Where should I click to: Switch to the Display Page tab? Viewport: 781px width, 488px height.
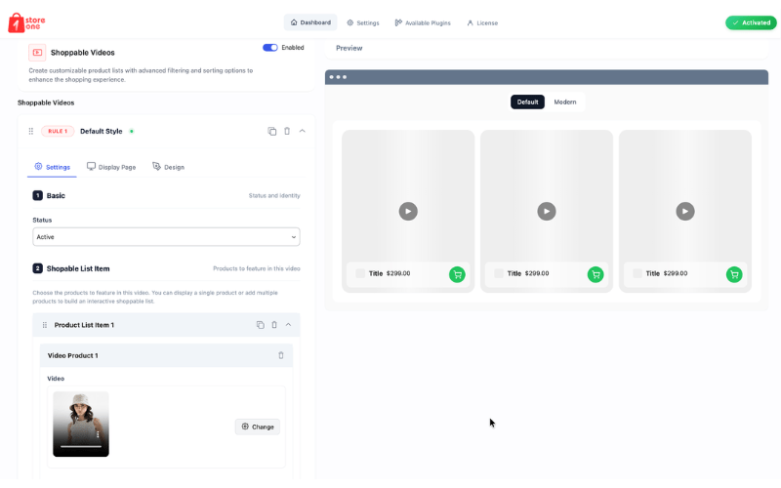[x=111, y=167]
